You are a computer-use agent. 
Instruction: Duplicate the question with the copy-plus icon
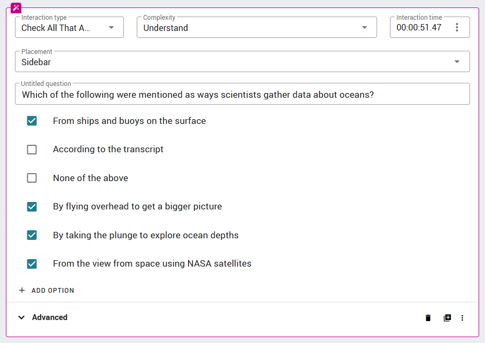447,318
